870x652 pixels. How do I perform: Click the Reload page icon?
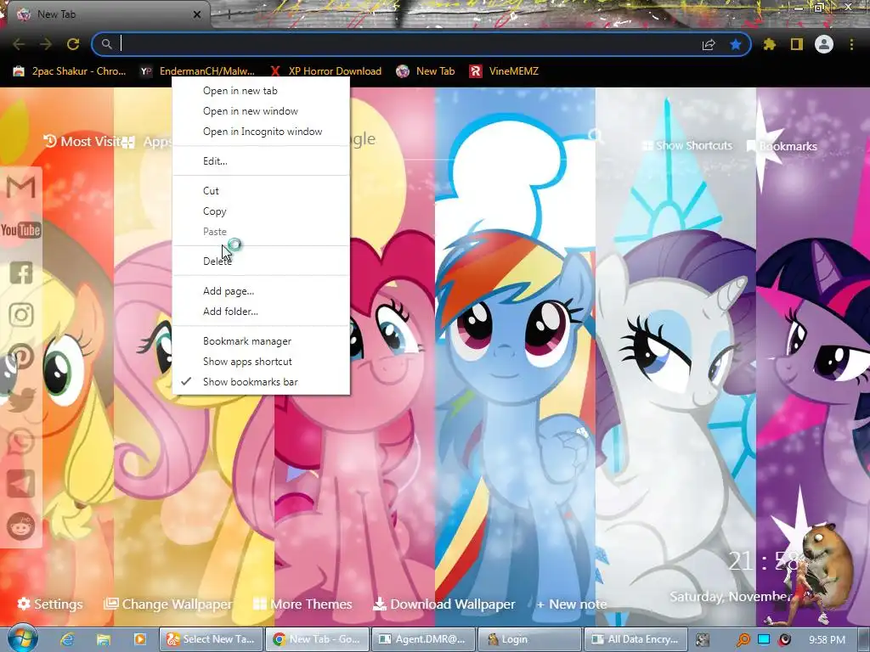click(x=73, y=44)
